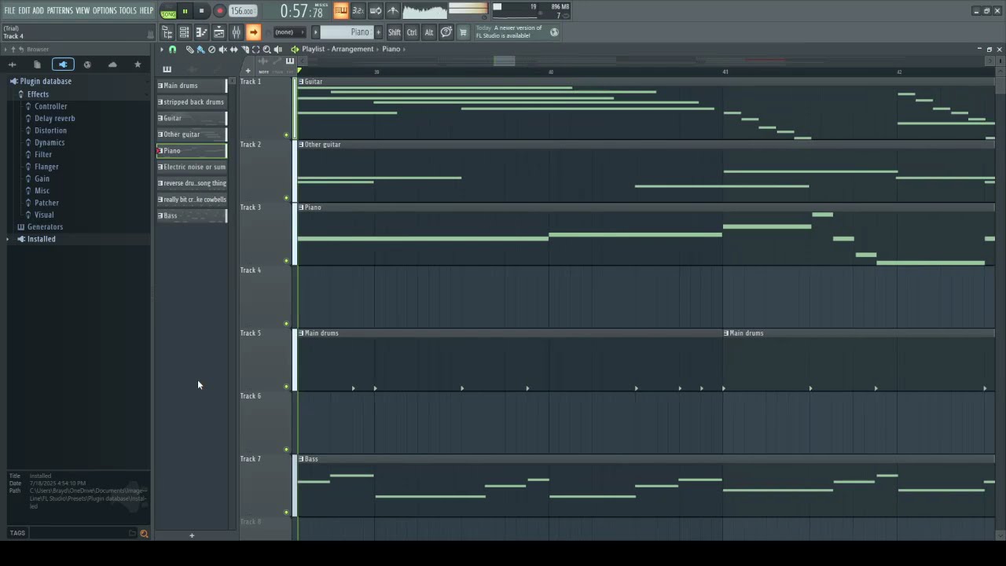Click the Alt modifier button
The height and width of the screenshot is (566, 1006).
429,31
